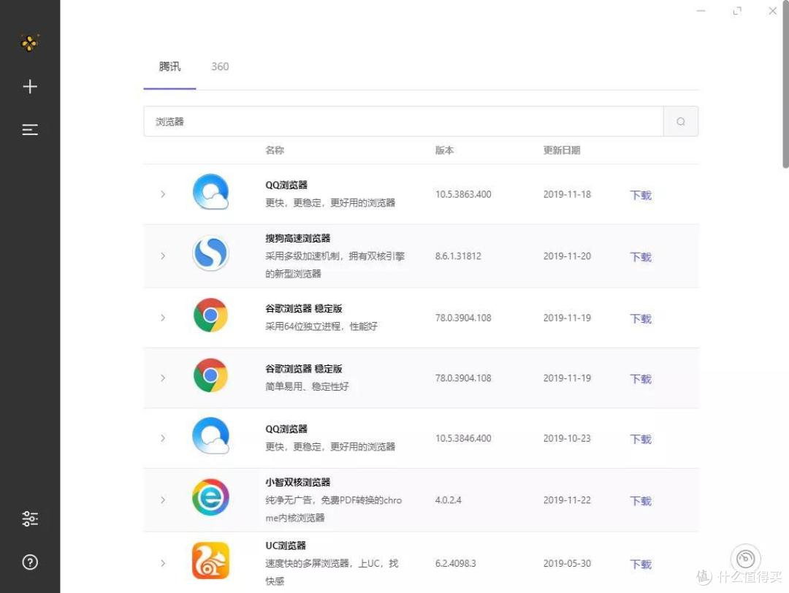Image resolution: width=789 pixels, height=593 pixels.
Task: Download 小智双核浏览器
Action: click(641, 501)
